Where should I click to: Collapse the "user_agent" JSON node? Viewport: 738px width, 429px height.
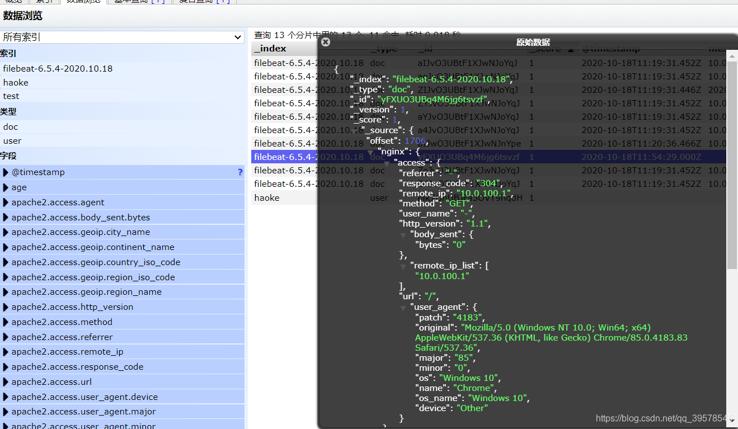(403, 308)
